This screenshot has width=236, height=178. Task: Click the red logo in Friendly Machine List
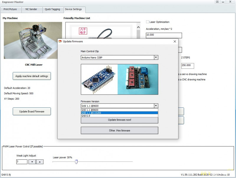pos(83,31)
